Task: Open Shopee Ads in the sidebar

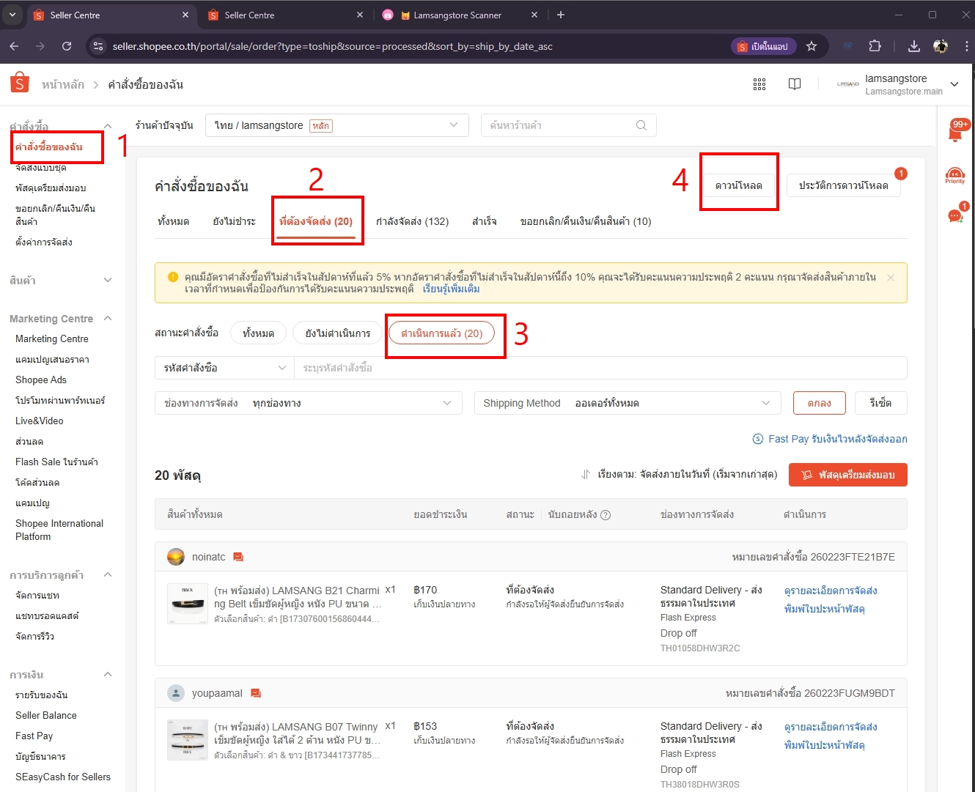Action: point(41,380)
